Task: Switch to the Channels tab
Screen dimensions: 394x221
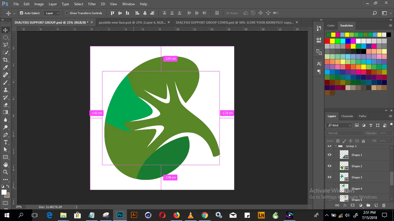Action: pyautogui.click(x=347, y=116)
